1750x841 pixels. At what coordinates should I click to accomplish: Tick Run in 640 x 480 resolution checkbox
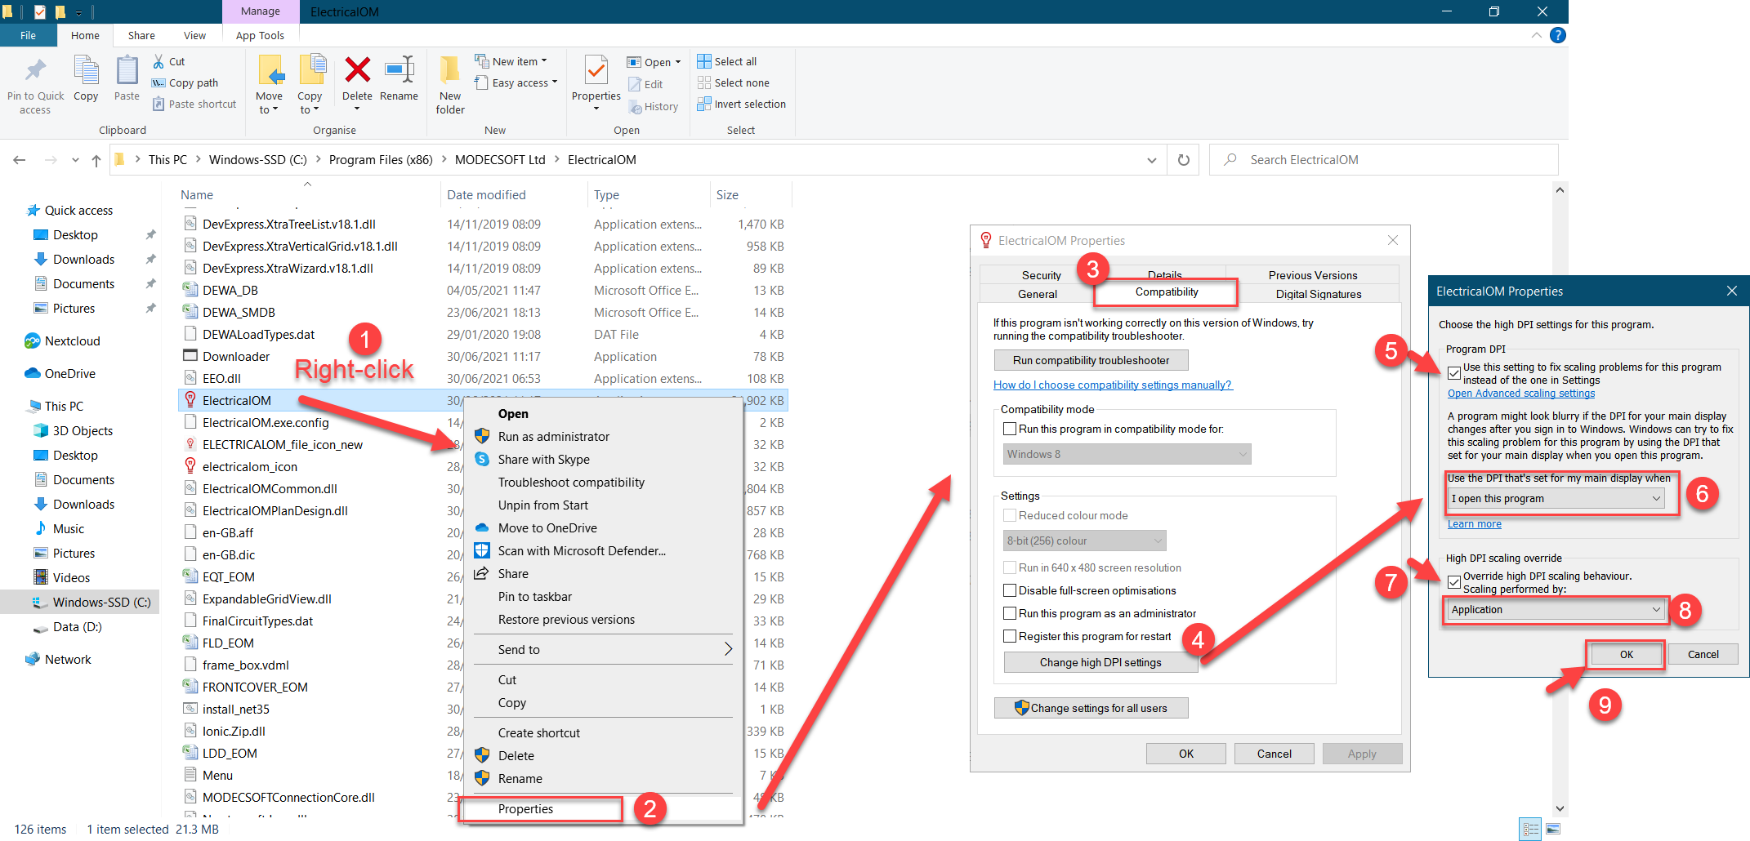point(1010,567)
